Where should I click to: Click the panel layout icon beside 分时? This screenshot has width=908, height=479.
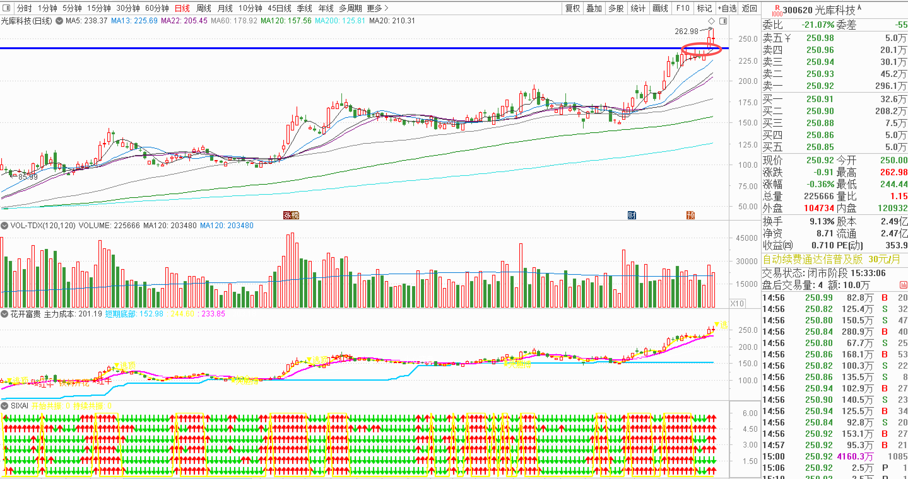pyautogui.click(x=6, y=8)
